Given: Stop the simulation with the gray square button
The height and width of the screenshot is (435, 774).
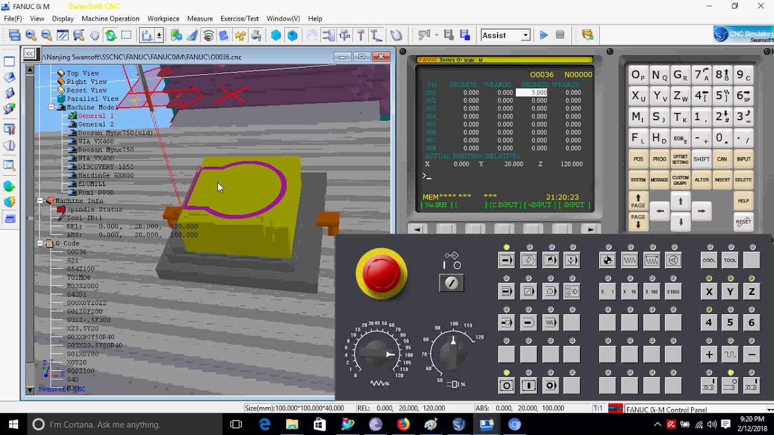Looking at the screenshot, I should click(x=560, y=35).
